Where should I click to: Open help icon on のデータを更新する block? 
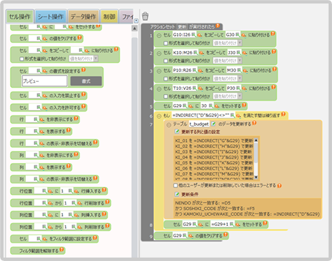click(x=254, y=123)
